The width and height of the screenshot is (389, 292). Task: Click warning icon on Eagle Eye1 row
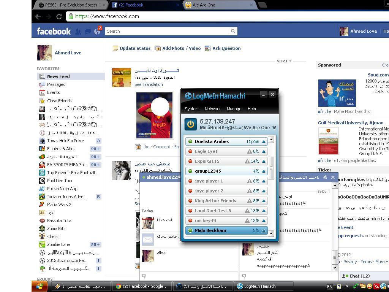249,151
